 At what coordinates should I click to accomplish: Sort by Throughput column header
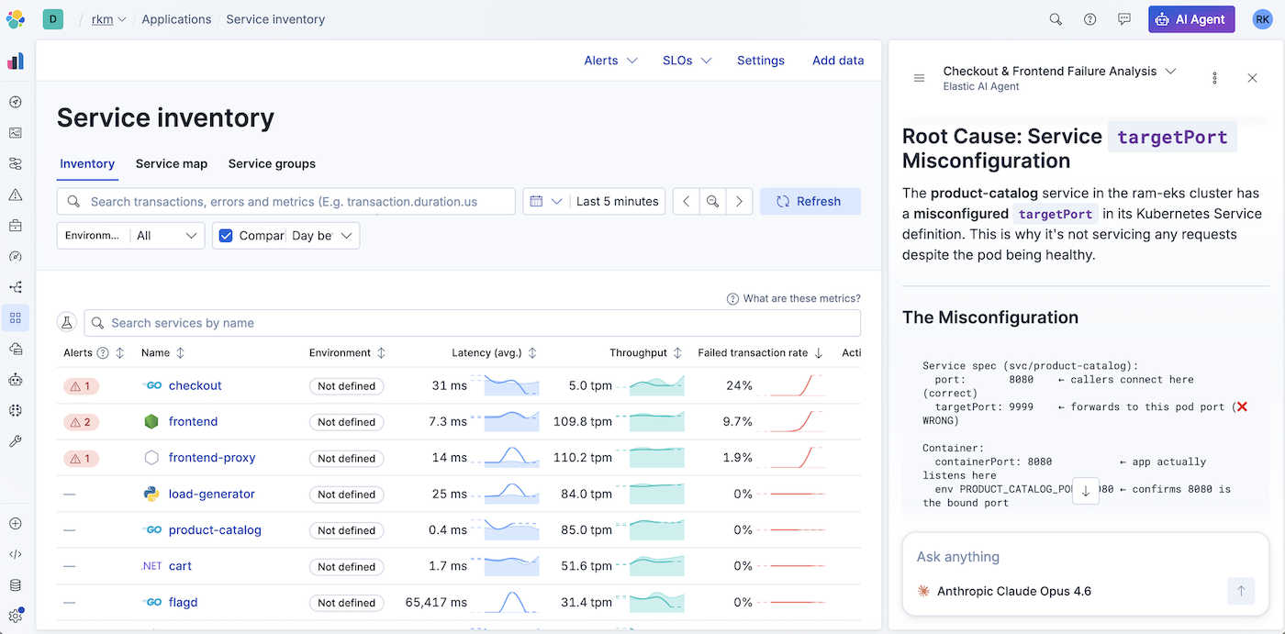coord(645,353)
